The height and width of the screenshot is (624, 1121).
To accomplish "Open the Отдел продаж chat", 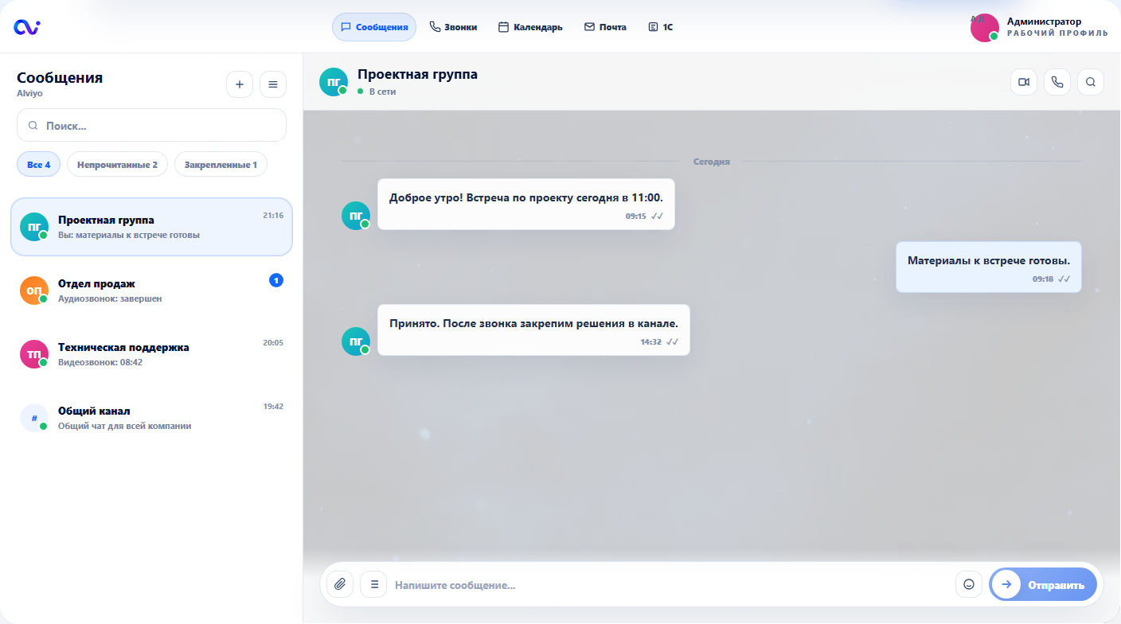I will click(x=151, y=291).
